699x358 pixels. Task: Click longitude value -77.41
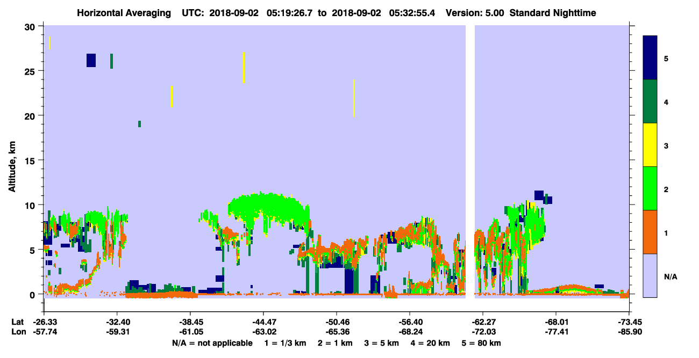click(x=555, y=332)
